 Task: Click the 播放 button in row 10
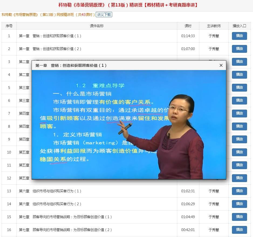tap(239, 152)
